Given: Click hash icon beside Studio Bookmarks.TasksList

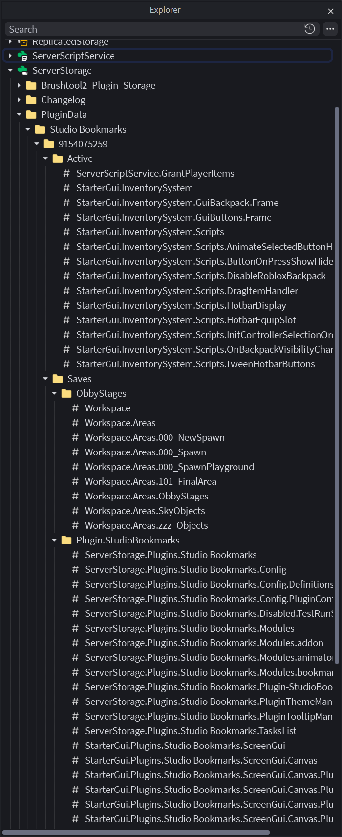Looking at the screenshot, I should 75,731.
